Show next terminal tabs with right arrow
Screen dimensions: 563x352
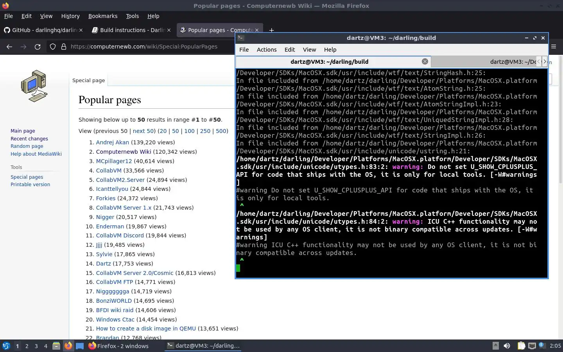[545, 61]
